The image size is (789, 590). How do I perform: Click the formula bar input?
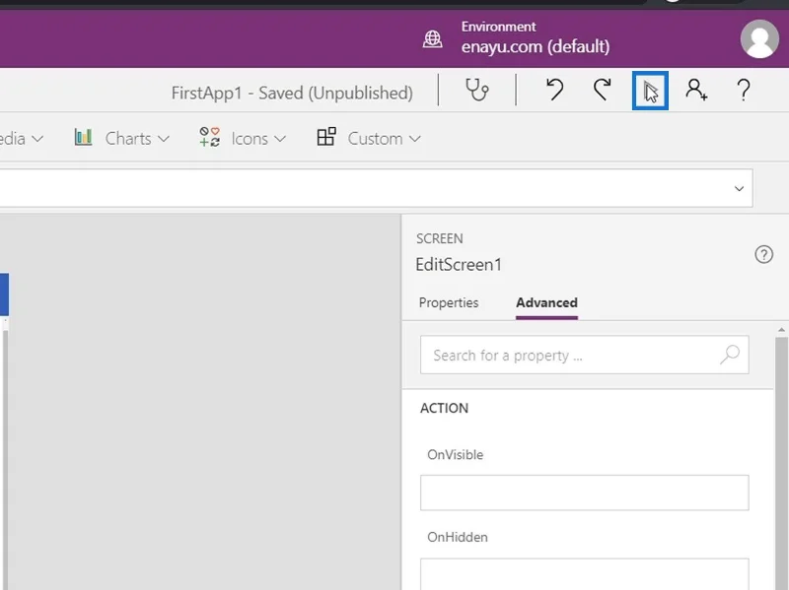click(x=376, y=188)
